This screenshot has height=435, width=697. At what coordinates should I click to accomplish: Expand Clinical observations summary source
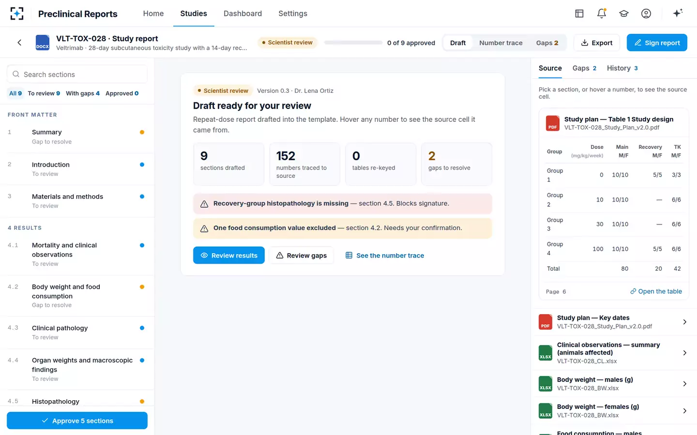[x=614, y=353]
